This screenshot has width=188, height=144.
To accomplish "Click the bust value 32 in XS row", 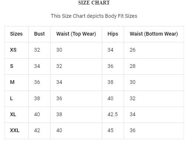I will tap(37, 50).
